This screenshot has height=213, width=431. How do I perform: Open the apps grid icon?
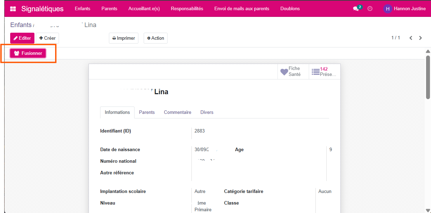[x=13, y=8]
